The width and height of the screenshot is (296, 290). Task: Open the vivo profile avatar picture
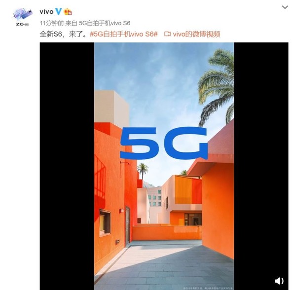[23, 14]
